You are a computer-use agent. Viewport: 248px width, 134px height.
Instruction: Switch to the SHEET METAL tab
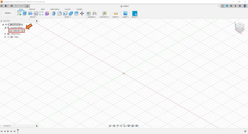(x=55, y=9)
